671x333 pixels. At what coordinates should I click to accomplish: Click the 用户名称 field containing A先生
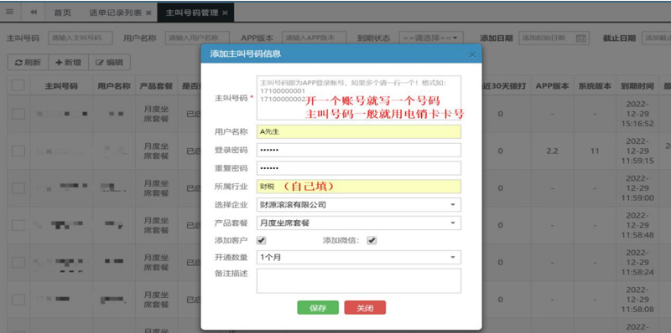click(x=359, y=132)
